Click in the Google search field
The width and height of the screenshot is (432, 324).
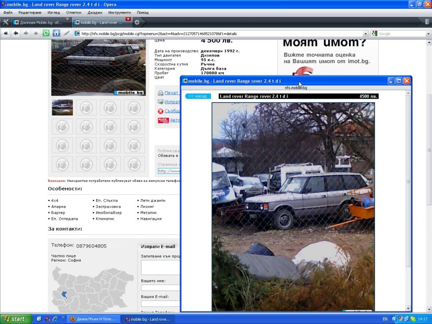pos(402,34)
